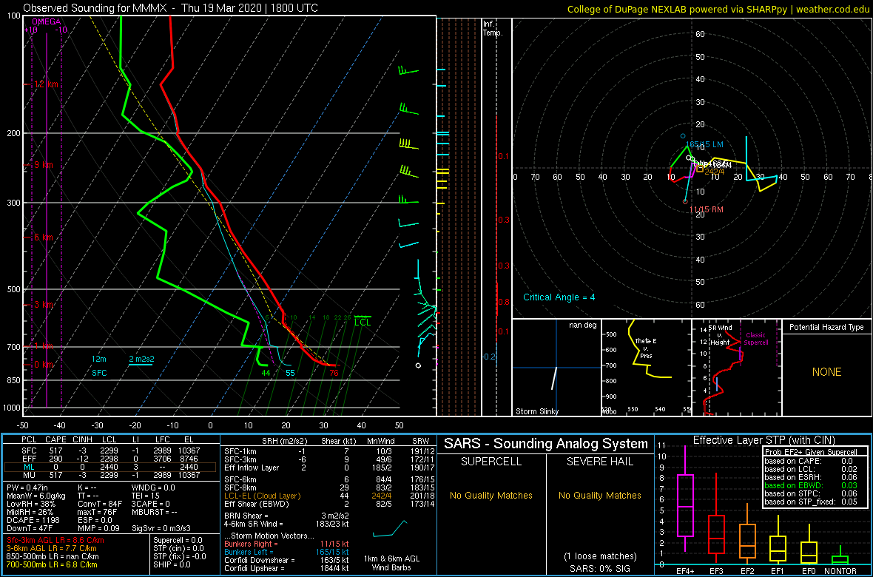Click the '(1 loose matches)' text
The height and width of the screenshot is (577, 873).
tap(600, 556)
